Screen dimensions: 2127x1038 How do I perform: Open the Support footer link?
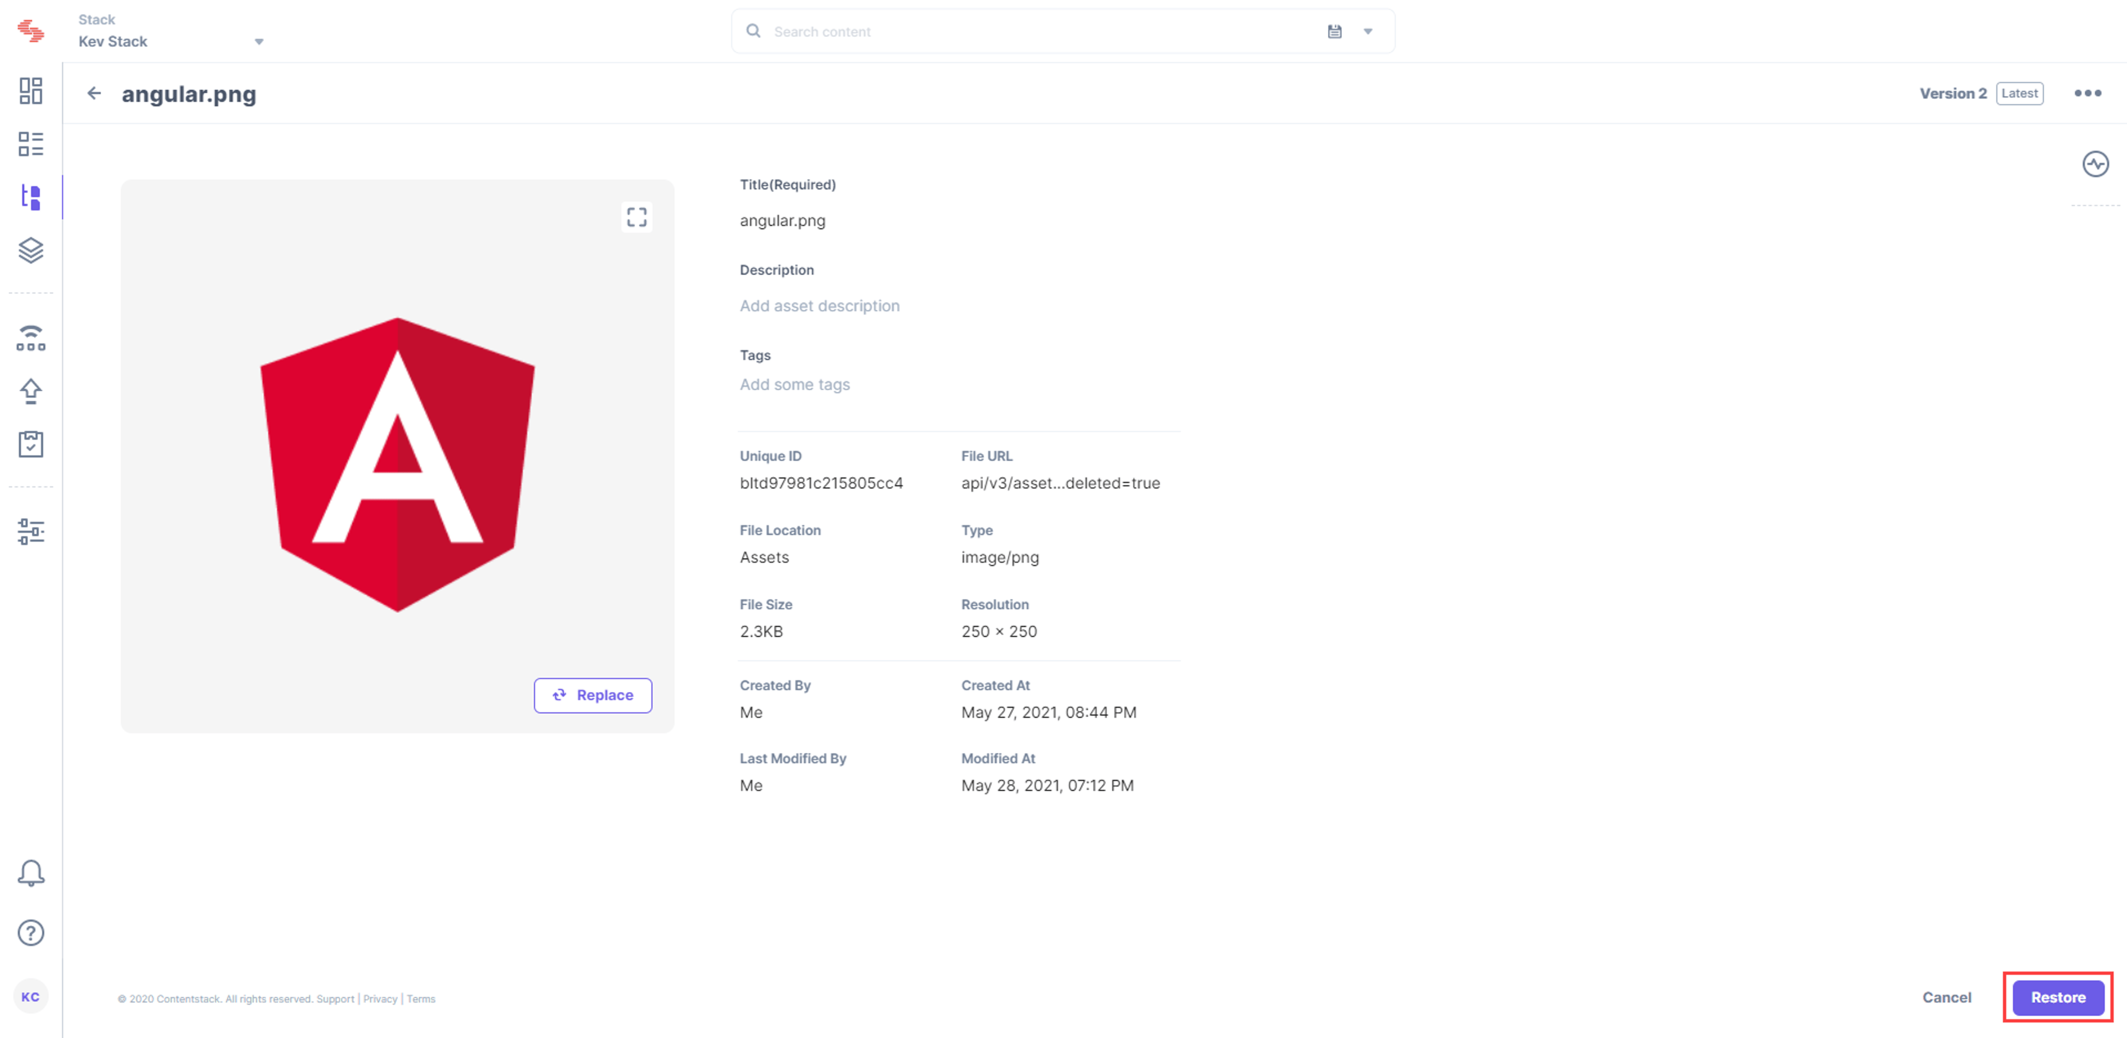pos(335,999)
